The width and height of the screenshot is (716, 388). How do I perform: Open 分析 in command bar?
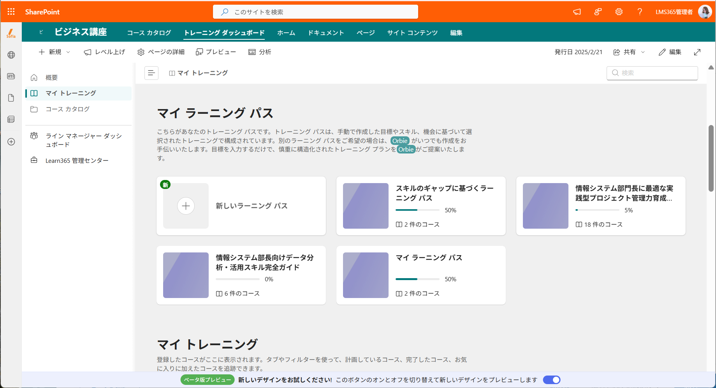pos(260,52)
